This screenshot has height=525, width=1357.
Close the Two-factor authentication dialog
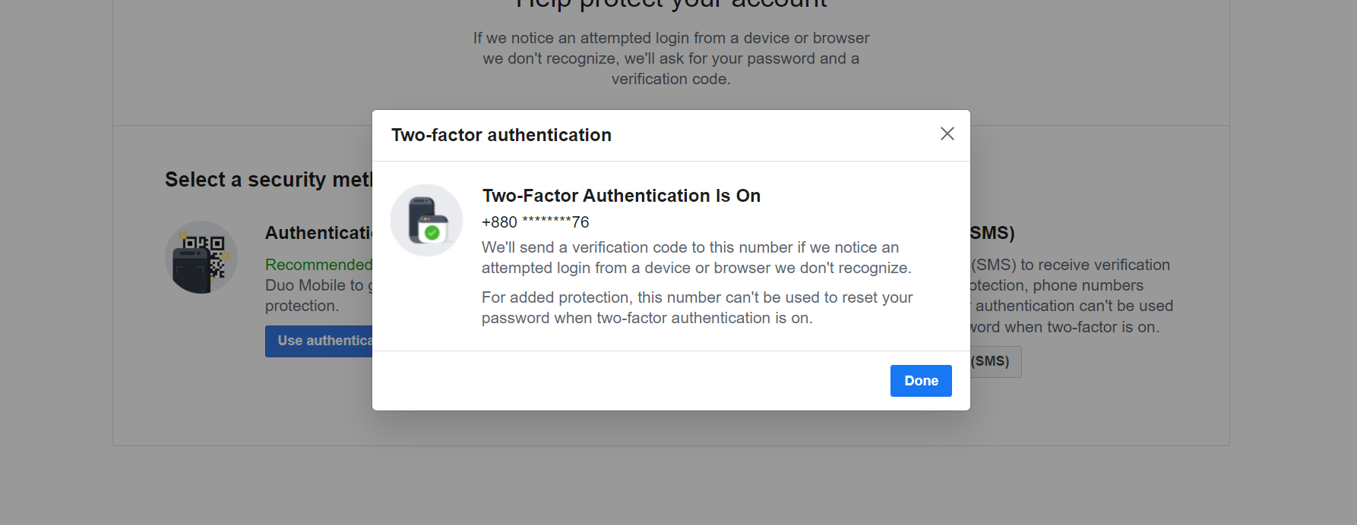(947, 134)
